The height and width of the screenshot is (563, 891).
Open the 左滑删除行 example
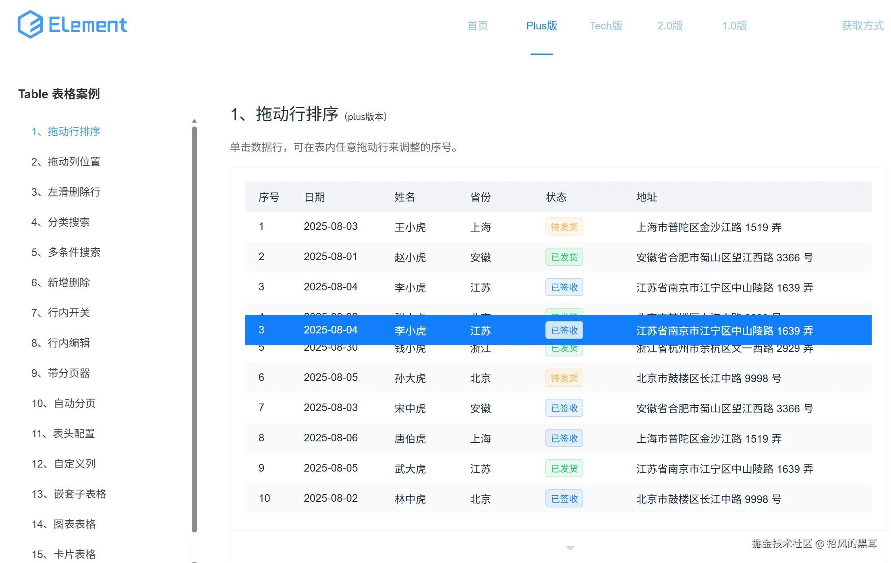pyautogui.click(x=66, y=192)
